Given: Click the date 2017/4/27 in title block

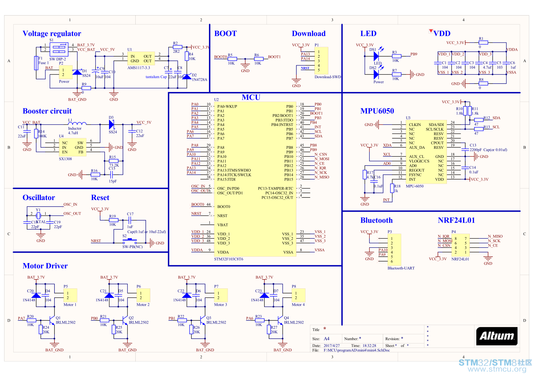Looking at the screenshot, I should pos(331,346).
